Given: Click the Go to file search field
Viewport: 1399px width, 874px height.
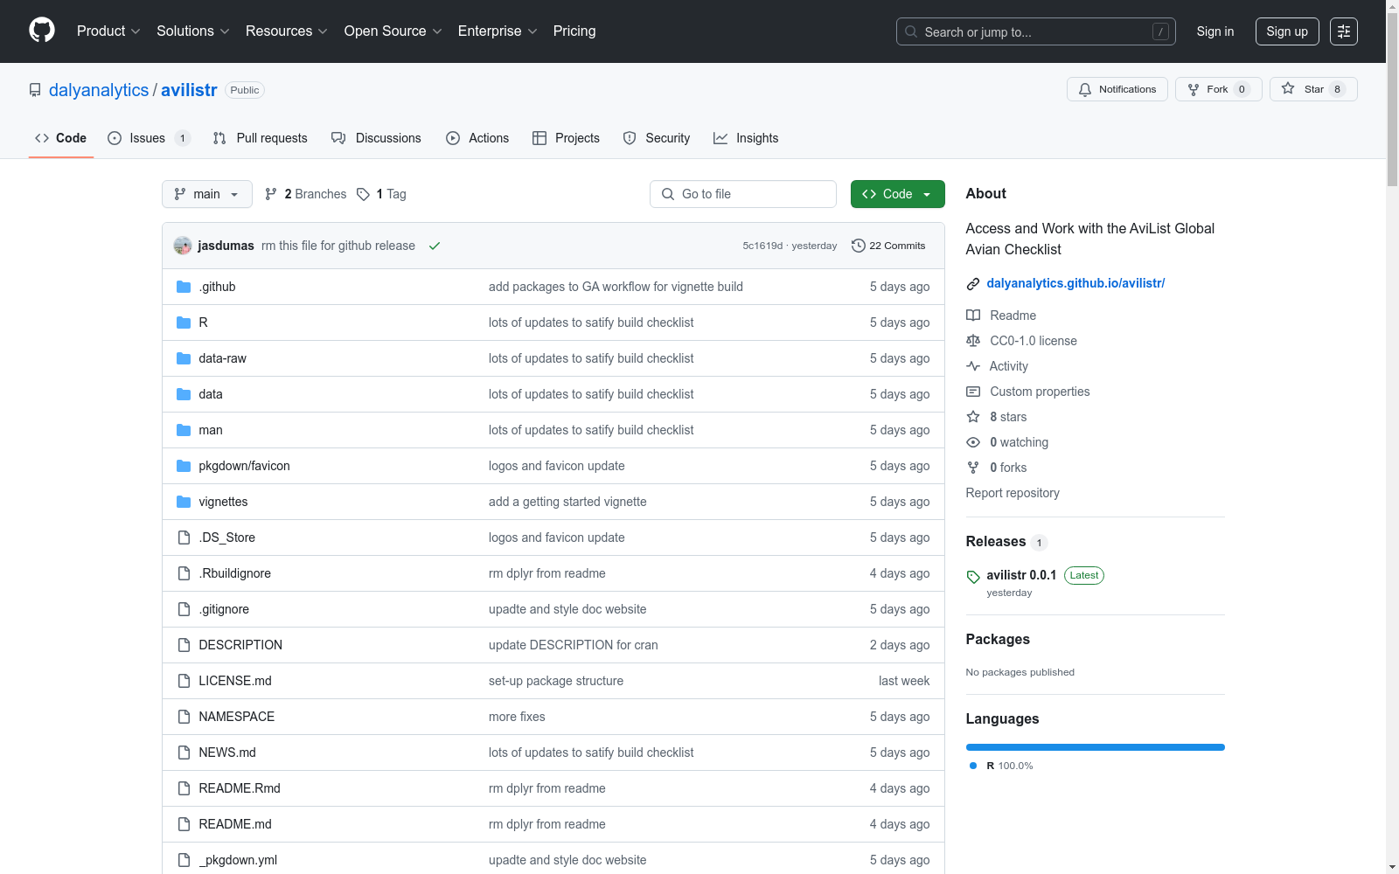Looking at the screenshot, I should [743, 194].
